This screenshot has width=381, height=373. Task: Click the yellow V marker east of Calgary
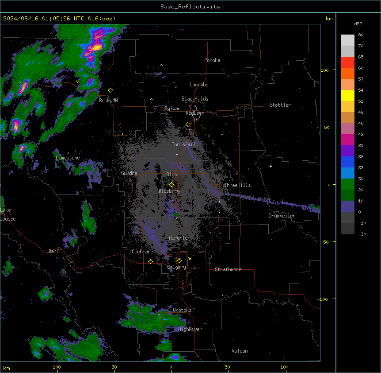point(190,259)
